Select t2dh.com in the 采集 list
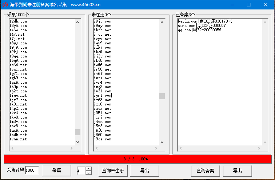275x180 pixels. (x=18, y=21)
